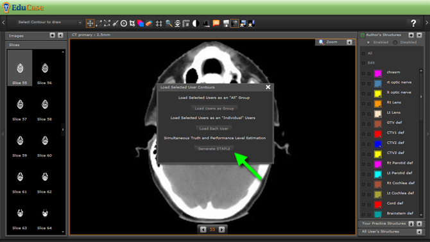Open the ruler grid tool
Screen dimensions: 430x242
186,23
